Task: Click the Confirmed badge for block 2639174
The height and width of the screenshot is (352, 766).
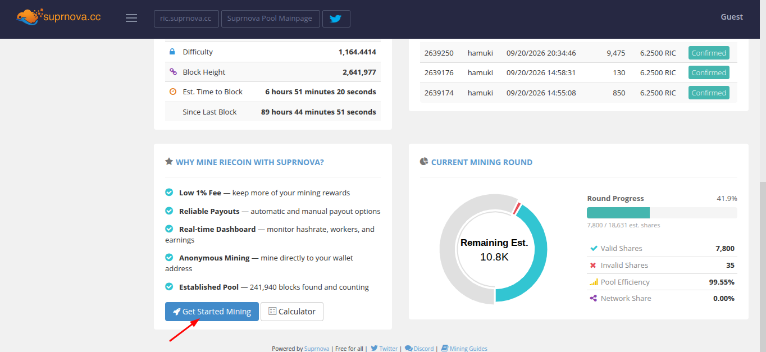Action: coord(709,93)
